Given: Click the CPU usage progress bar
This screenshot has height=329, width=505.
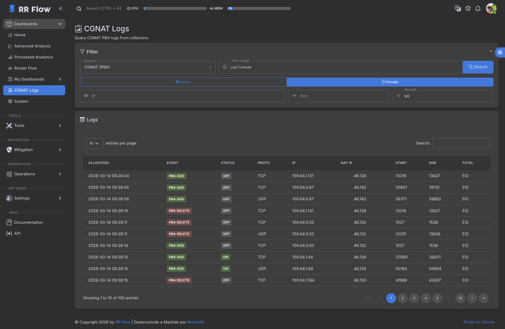Looking at the screenshot, I should click(x=175, y=8).
